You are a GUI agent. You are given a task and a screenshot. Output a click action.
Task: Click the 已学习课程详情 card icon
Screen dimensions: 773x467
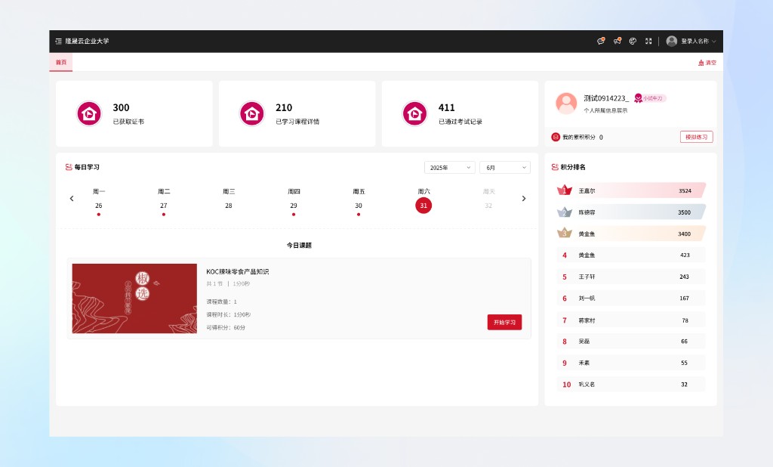point(252,113)
